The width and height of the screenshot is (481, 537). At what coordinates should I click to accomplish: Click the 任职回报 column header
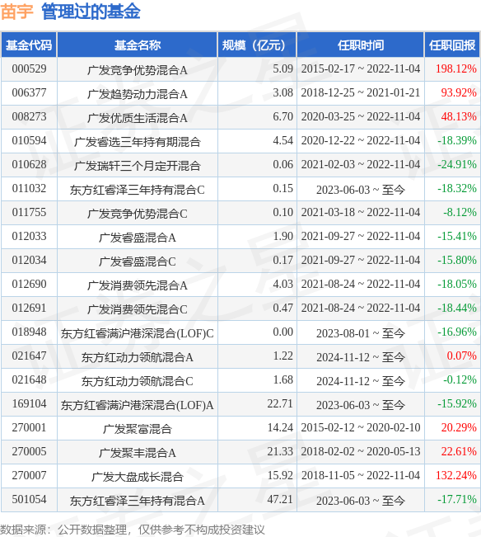[x=452, y=45]
